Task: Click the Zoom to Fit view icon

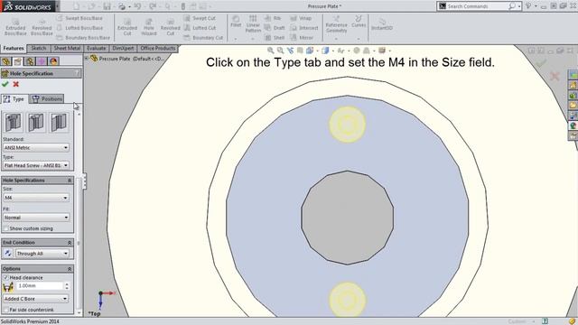Action: [x=271, y=51]
